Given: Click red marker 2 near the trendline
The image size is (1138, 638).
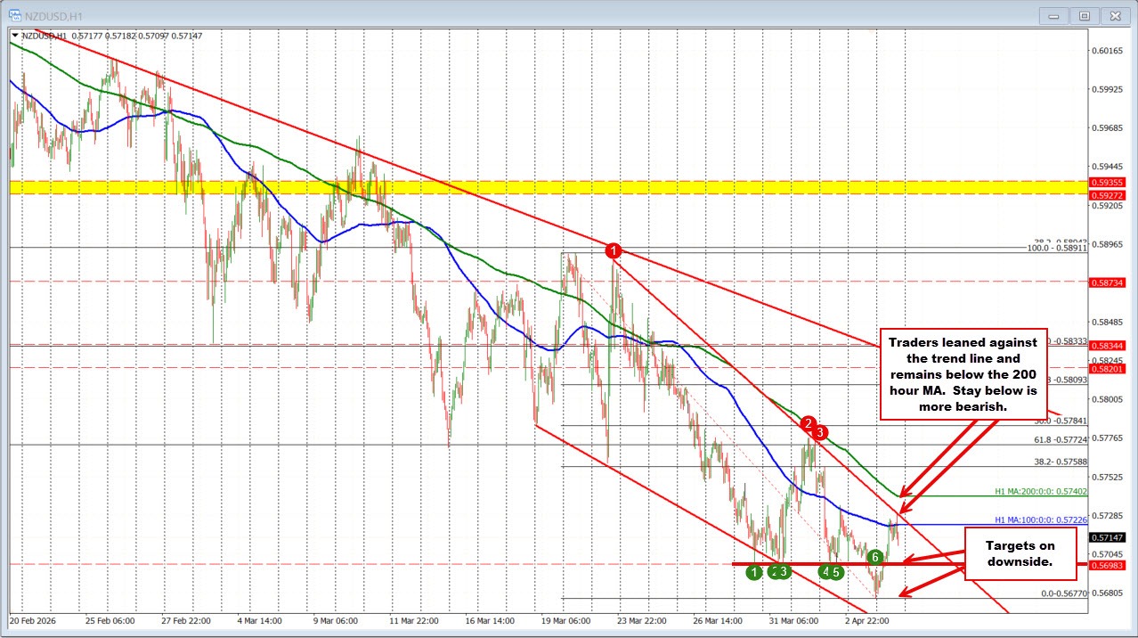Looking at the screenshot, I should point(808,424).
